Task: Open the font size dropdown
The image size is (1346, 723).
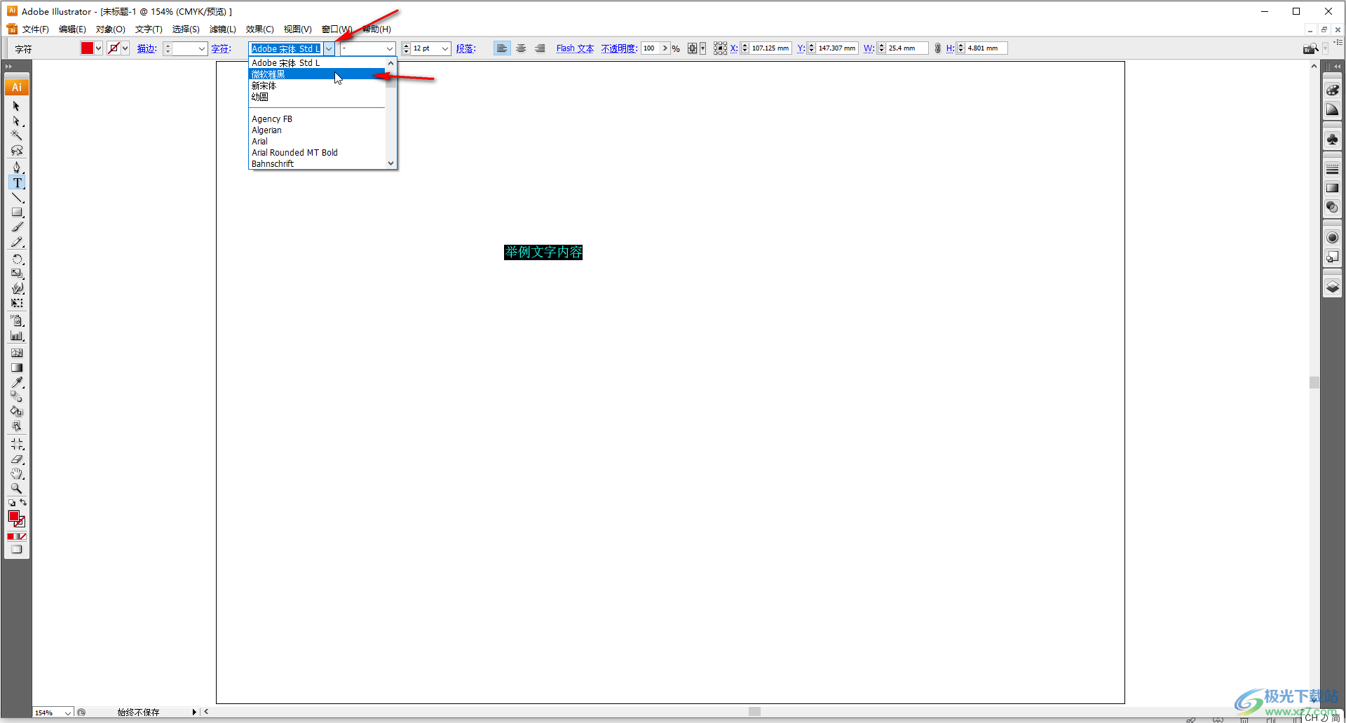Action: (445, 48)
